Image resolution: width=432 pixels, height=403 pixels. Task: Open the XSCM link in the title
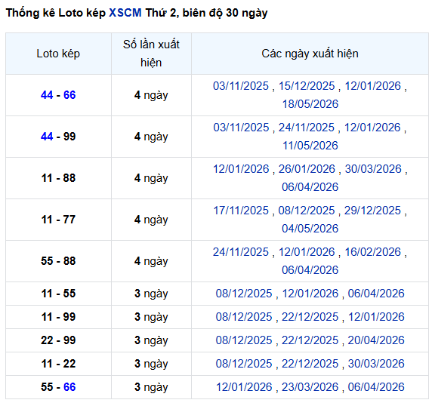125,13
